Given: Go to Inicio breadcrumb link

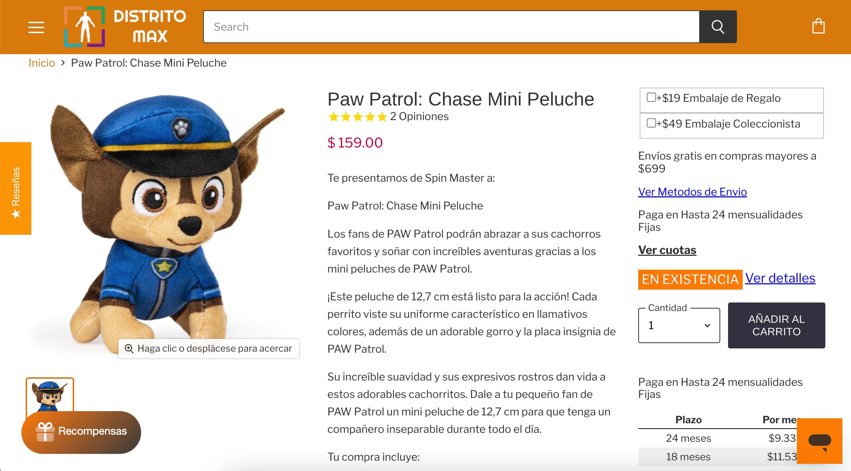Looking at the screenshot, I should tap(42, 63).
